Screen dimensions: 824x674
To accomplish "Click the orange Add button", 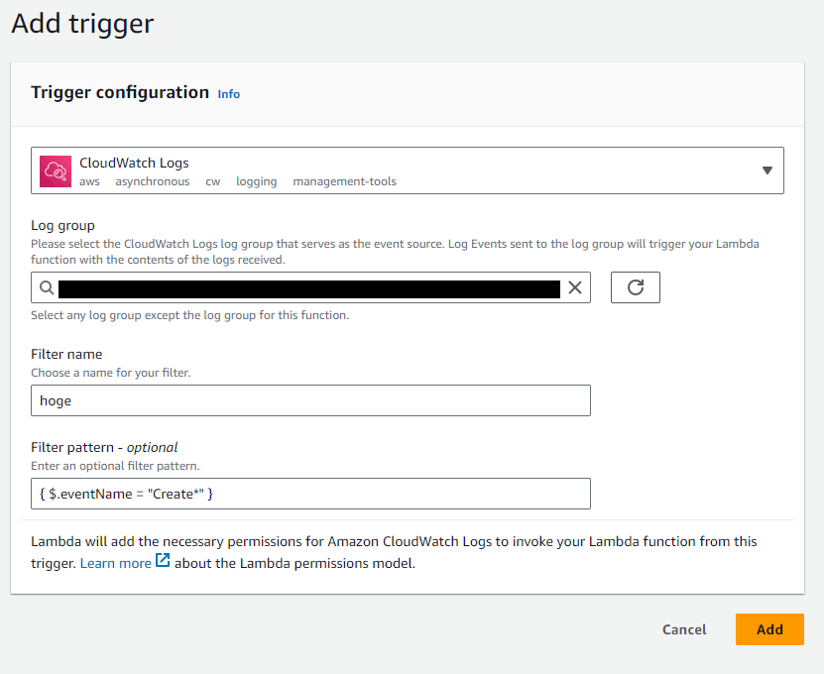I will 769,629.
